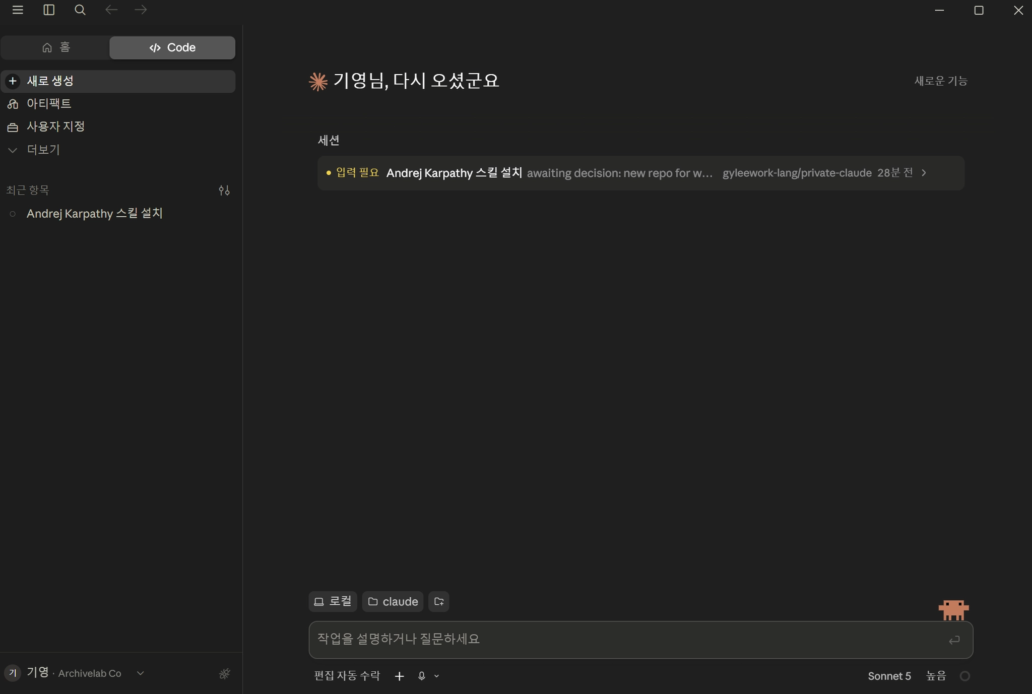
Task: Change the 편집 자동 수락 mode
Action: click(x=347, y=676)
